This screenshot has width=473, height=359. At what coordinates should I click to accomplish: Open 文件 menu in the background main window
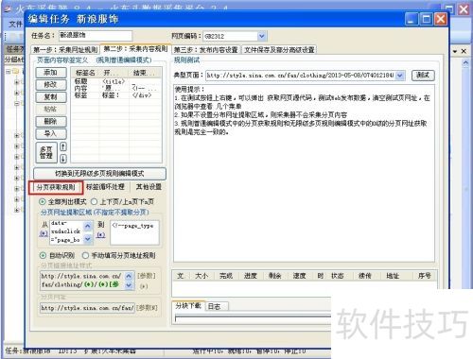coord(15,24)
